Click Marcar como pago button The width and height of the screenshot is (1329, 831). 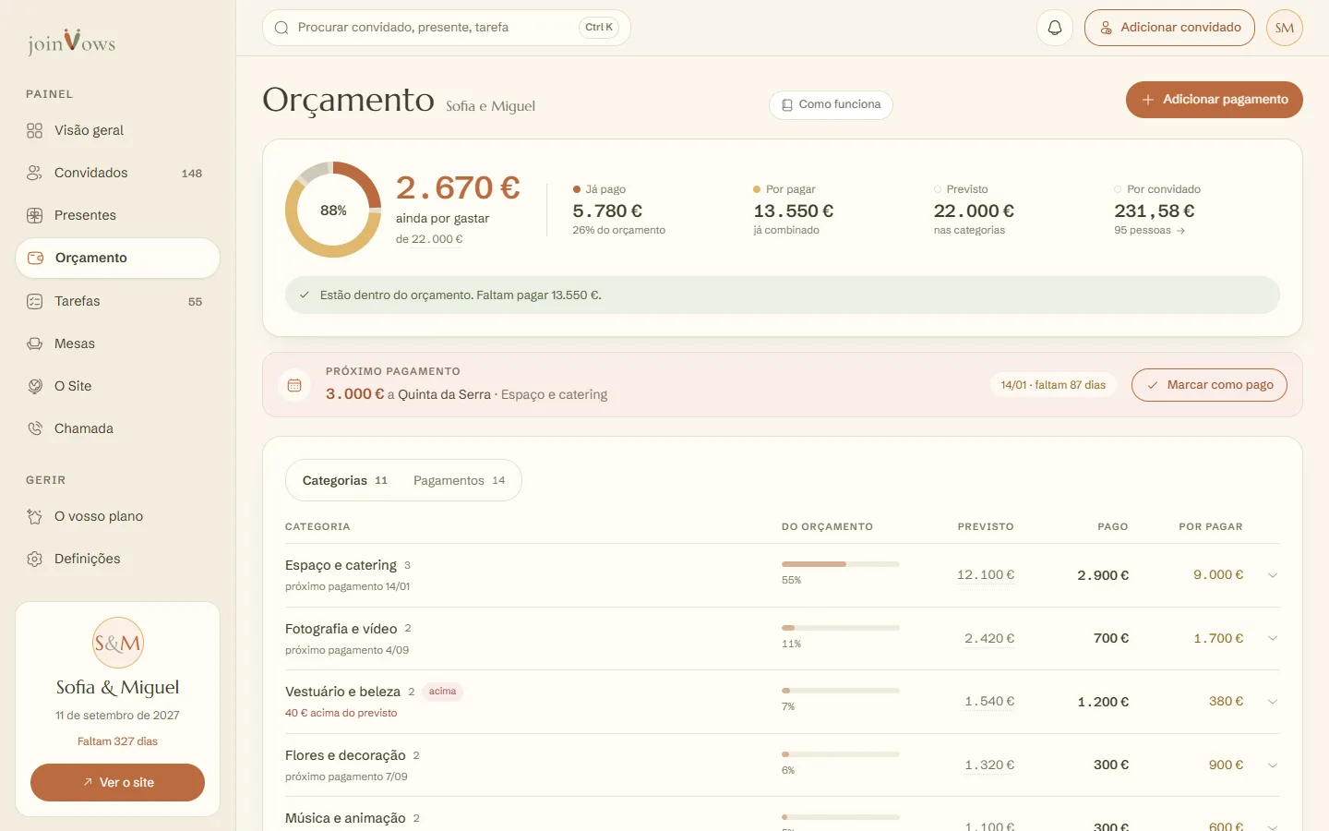coord(1209,385)
